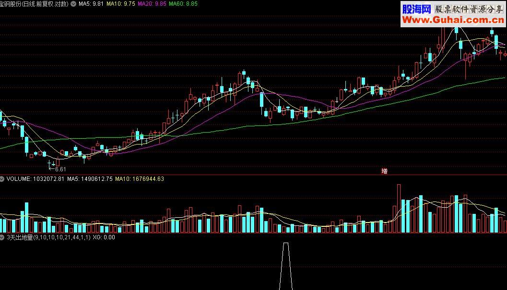Viewport: 507px width, 290px height.
Task: Click the 增 event marker
Action: coord(385,171)
